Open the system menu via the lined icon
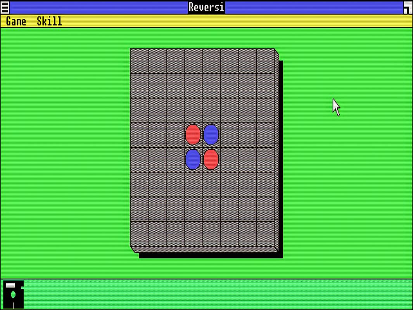The image size is (413, 310). [x=4, y=7]
